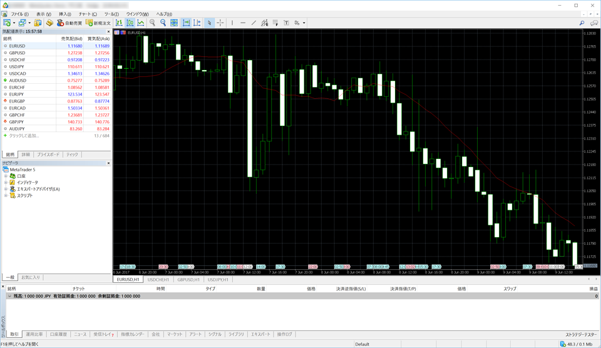Image resolution: width=601 pixels, height=348 pixels.
Task: Select the GBPUSD row in market watch
Action: point(18,53)
